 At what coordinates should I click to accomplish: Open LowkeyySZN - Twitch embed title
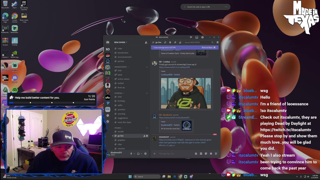click(x=170, y=74)
